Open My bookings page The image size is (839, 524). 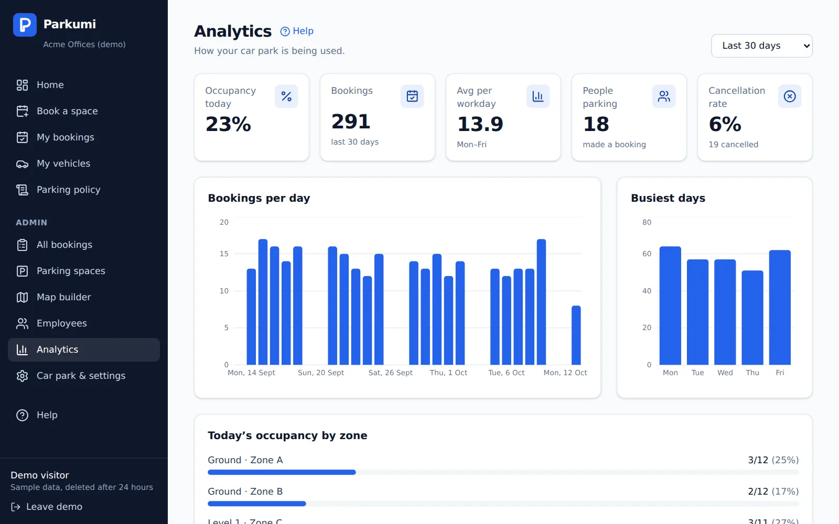coord(84,137)
